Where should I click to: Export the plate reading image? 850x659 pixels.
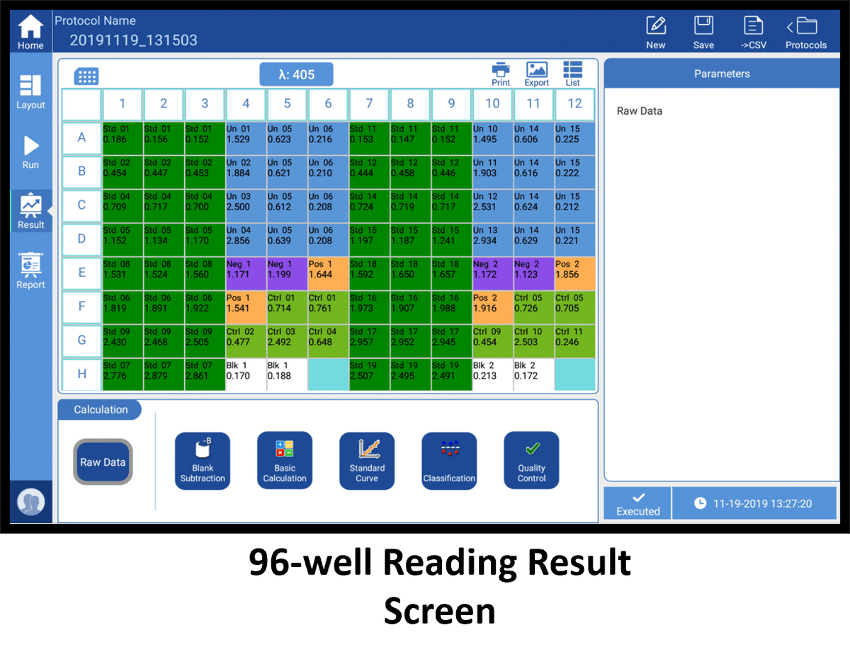point(536,74)
